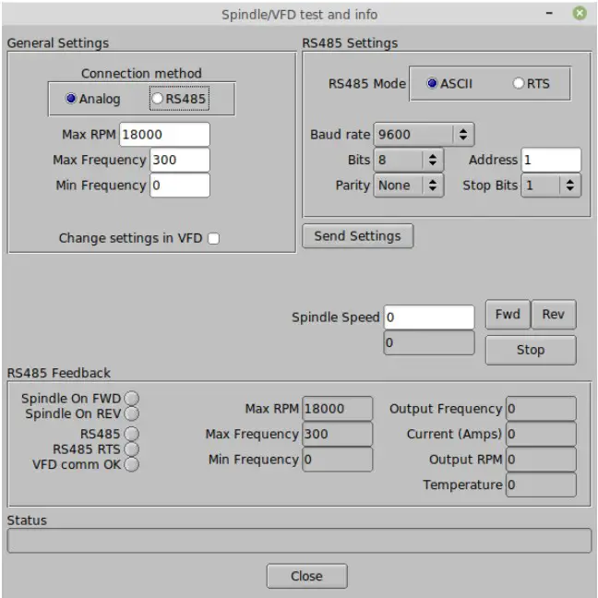598x598 pixels.
Task: Click the Temperature readout
Action: [541, 484]
